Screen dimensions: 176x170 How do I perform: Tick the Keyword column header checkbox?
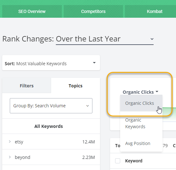coord(118,161)
